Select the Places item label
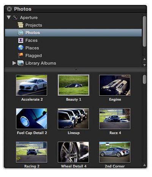 coord(32,48)
